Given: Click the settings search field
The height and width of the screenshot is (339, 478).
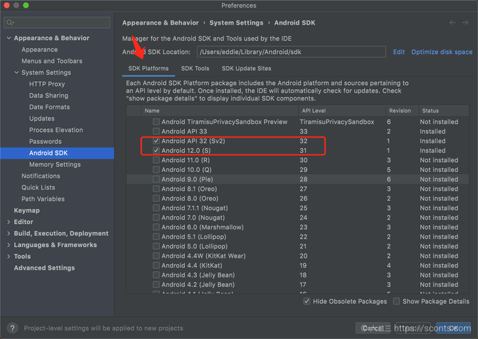Looking at the screenshot, I should pyautogui.click(x=57, y=22).
